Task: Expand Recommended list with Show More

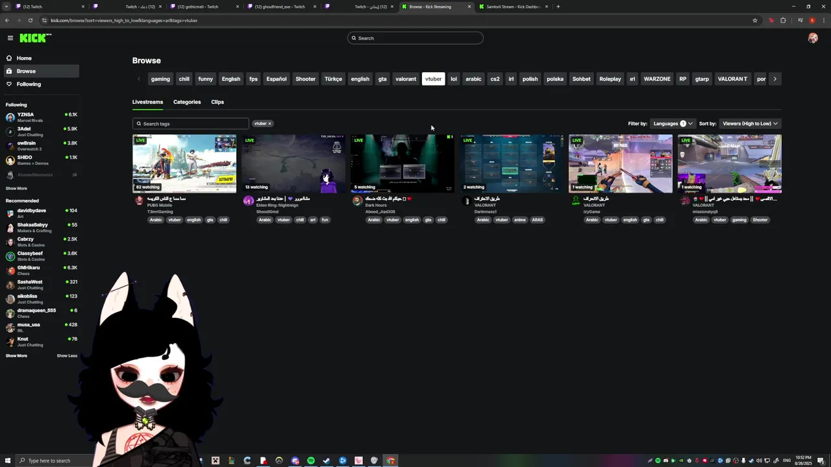Action: click(x=16, y=355)
